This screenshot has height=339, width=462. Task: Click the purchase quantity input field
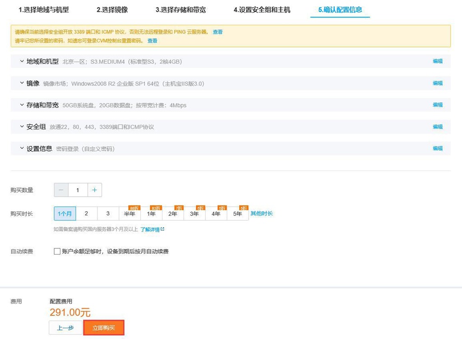(x=78, y=190)
